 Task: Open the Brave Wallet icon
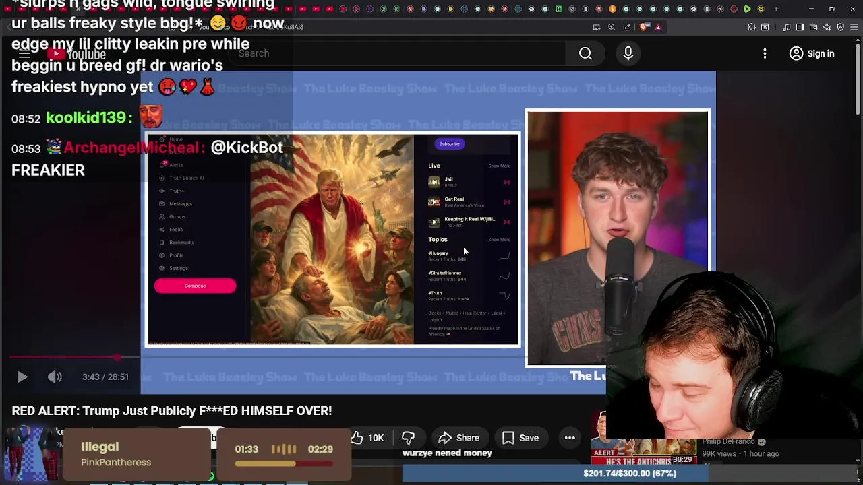813,27
